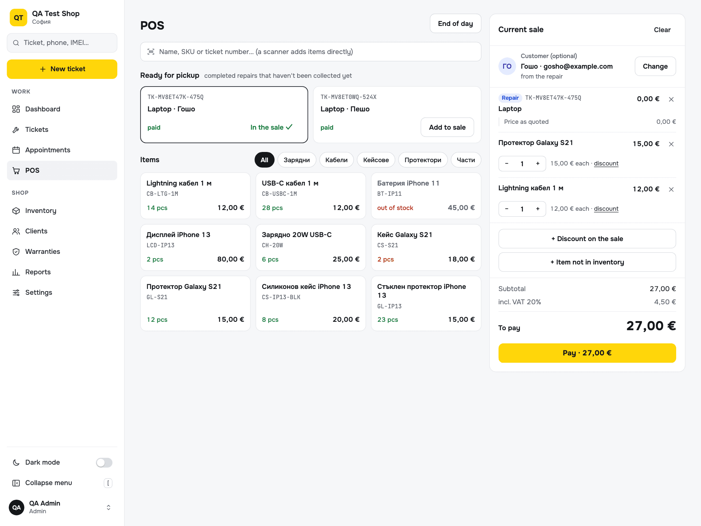Remove Протектор Galaxy S21 from sale
The image size is (701, 526).
pos(671,144)
